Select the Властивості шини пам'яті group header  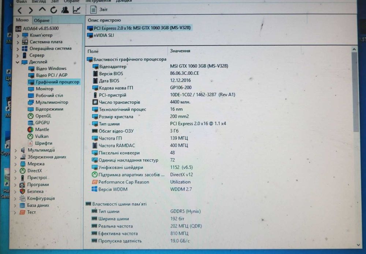pos(116,204)
